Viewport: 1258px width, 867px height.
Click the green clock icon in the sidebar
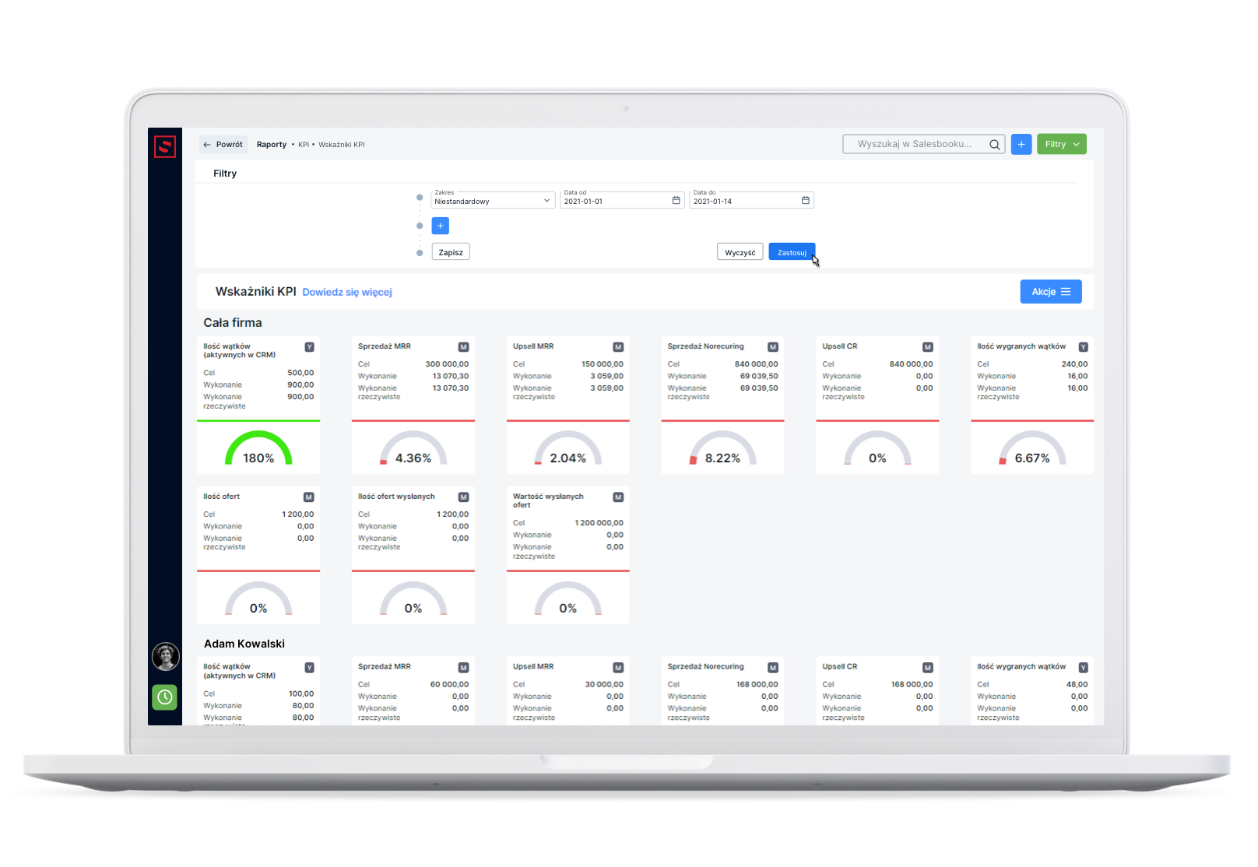coord(165,697)
